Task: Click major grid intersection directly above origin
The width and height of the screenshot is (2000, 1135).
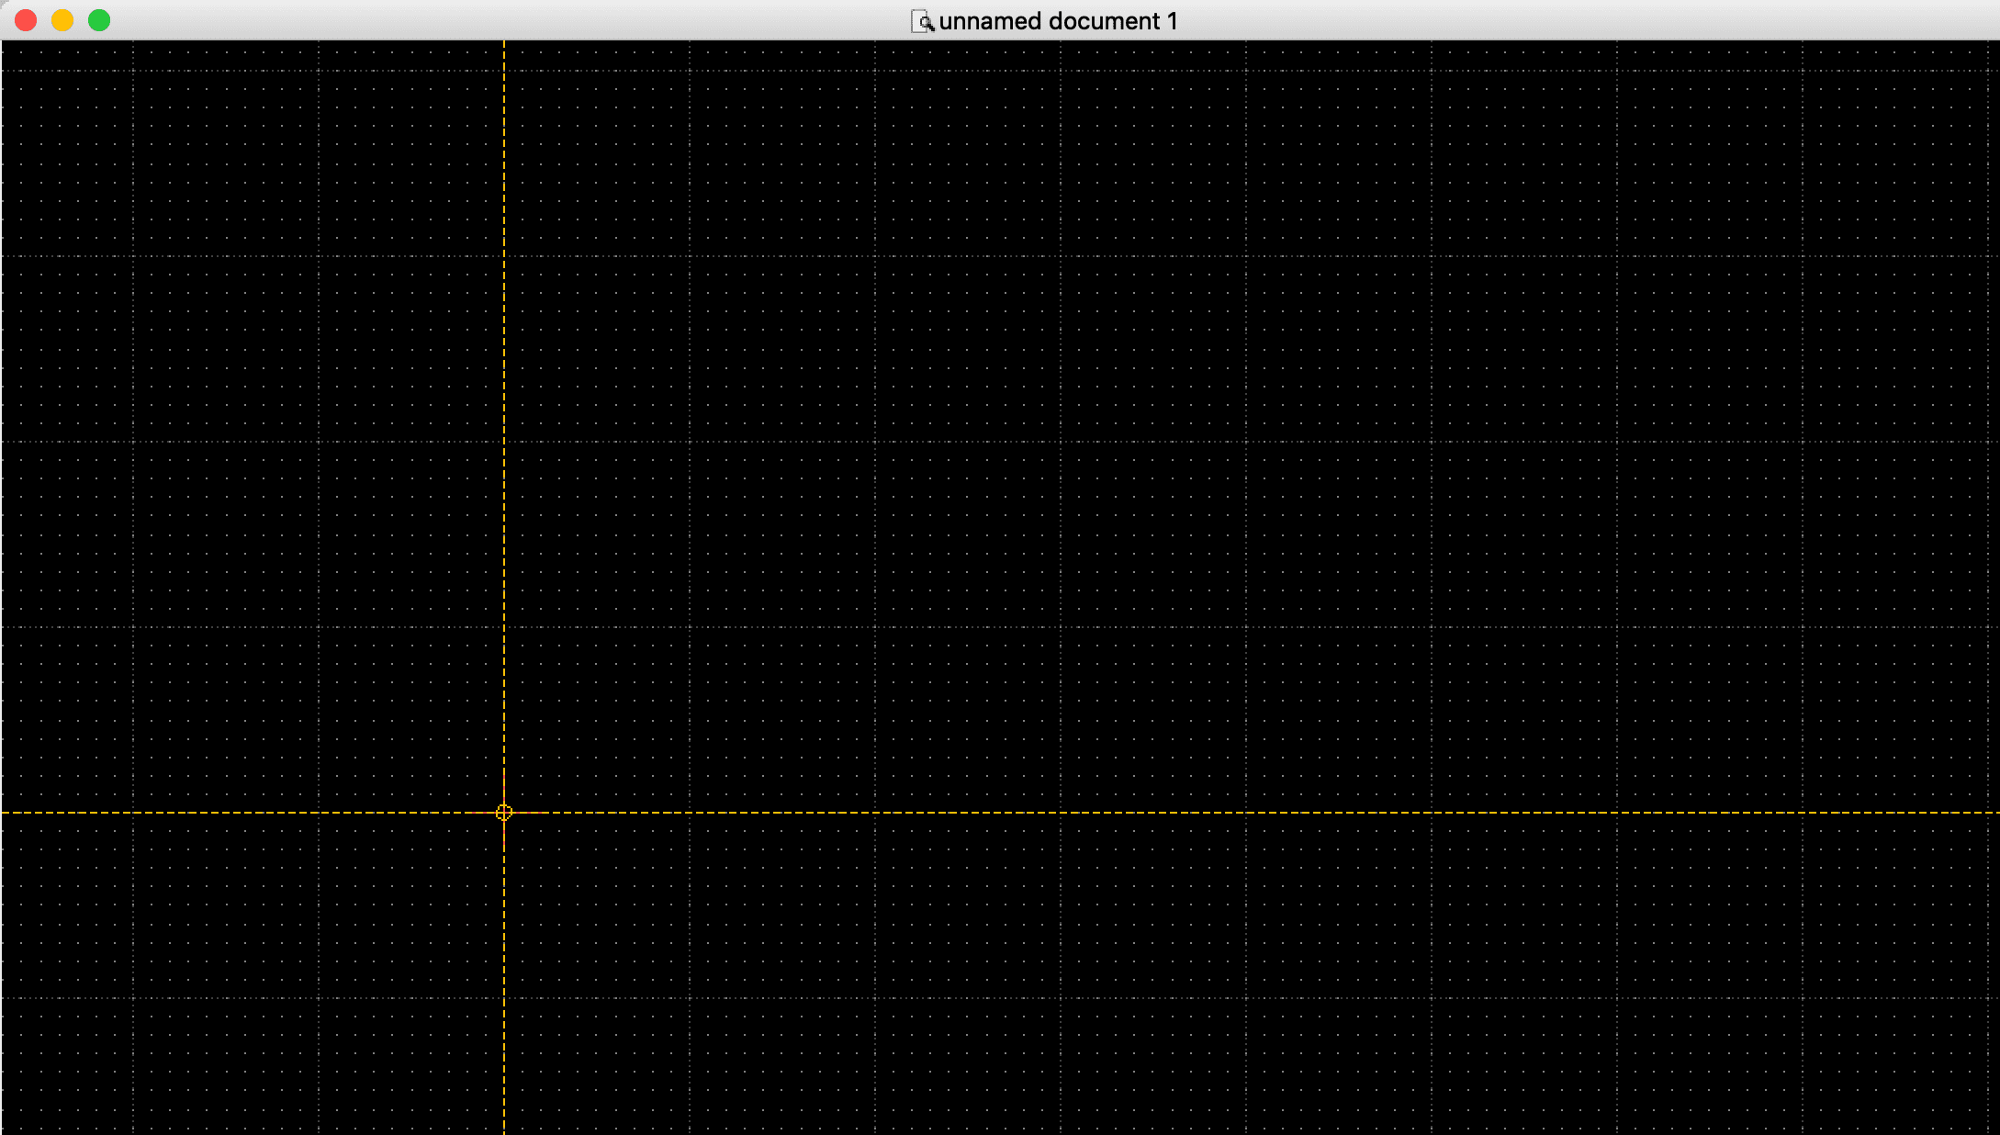Action: [504, 627]
